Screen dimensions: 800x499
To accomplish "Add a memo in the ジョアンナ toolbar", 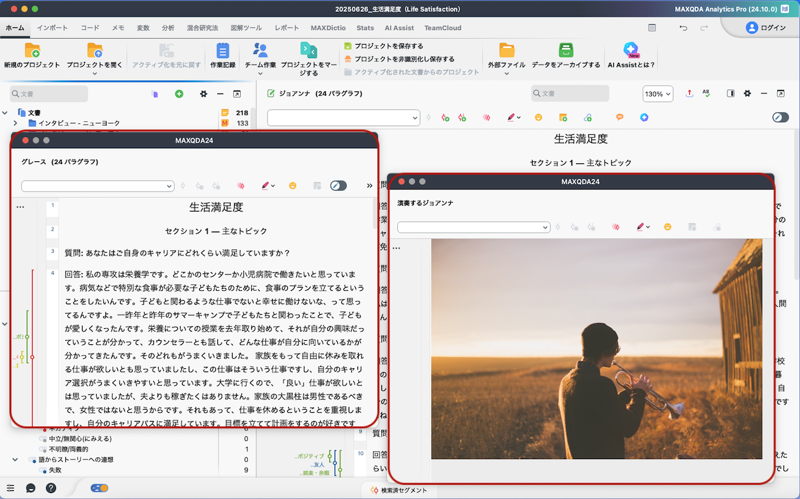I will [x=563, y=117].
